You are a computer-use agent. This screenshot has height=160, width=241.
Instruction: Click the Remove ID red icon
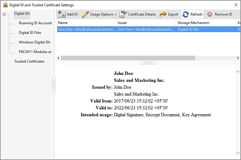210,14
